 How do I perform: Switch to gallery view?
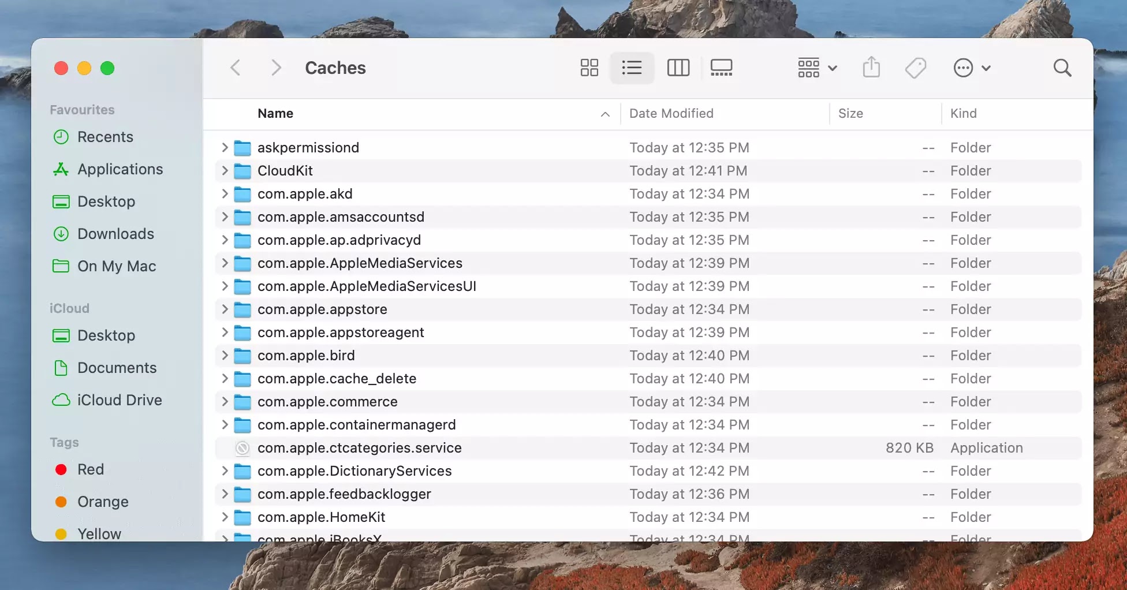[x=721, y=68]
